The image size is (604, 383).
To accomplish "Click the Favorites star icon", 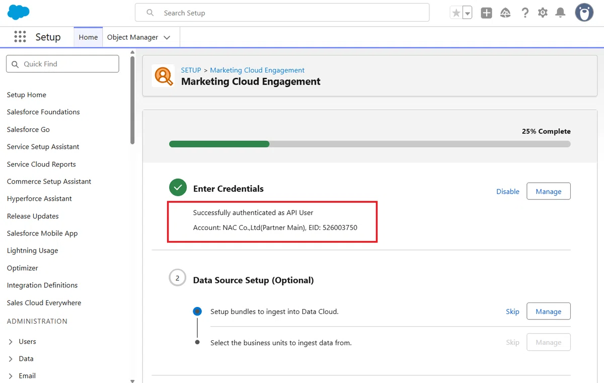I will [x=456, y=13].
